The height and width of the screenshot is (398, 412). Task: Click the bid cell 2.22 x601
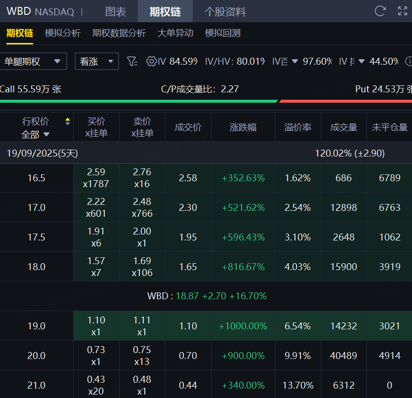[x=96, y=207]
